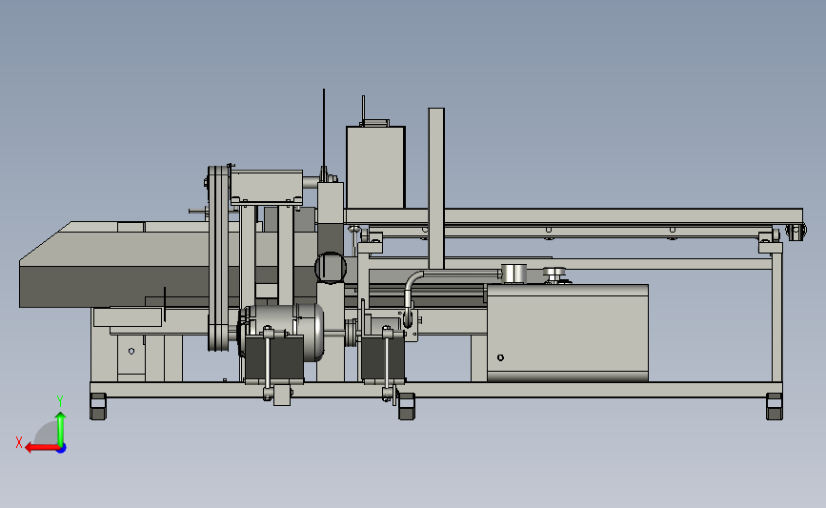Screen dimensions: 826x508
Task: Click the blue Z-axis dot on the triad
Action: (61, 449)
